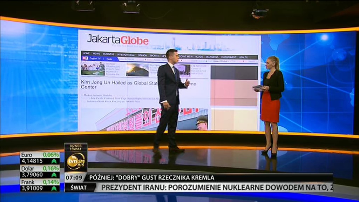
Task: Click the Euro 4,14815 exchange rate
Action: [x=32, y=161]
